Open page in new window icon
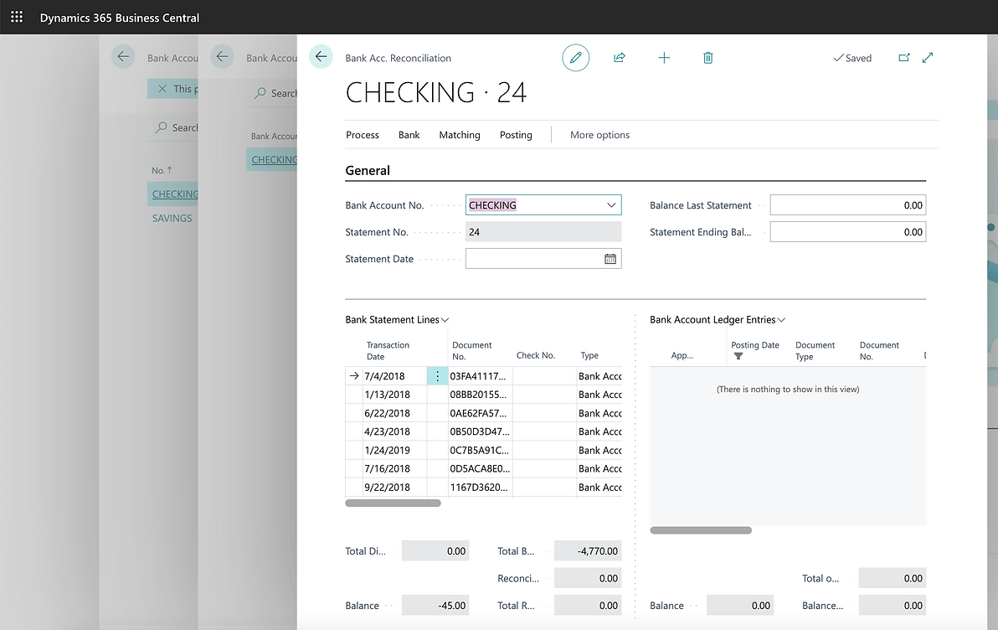The height and width of the screenshot is (630, 998). [904, 58]
